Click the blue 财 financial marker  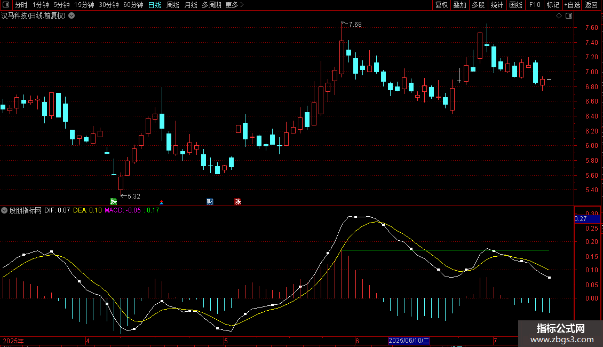pos(210,202)
